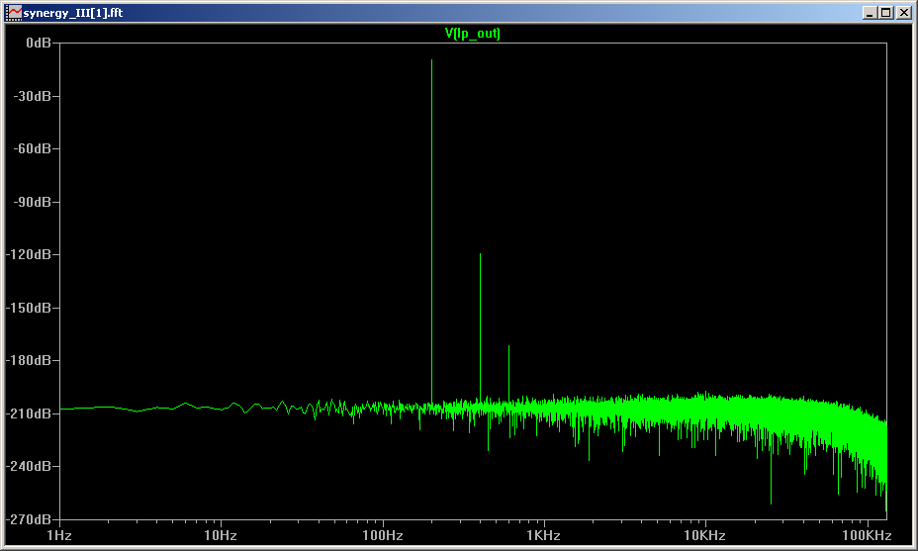Click the V(lp_out) trace label
918x551 pixels.
click(473, 34)
